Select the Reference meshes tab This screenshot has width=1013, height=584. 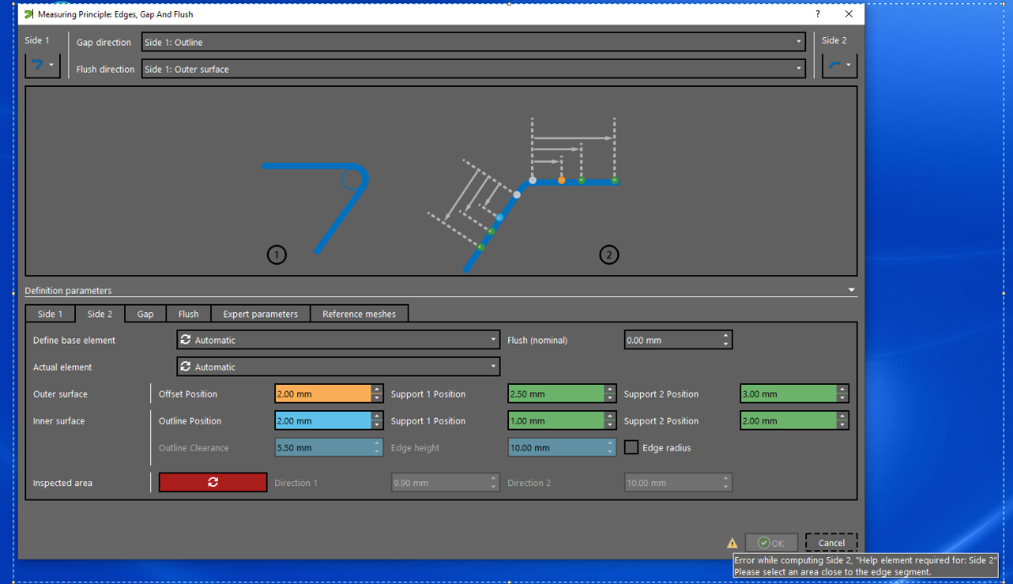359,314
